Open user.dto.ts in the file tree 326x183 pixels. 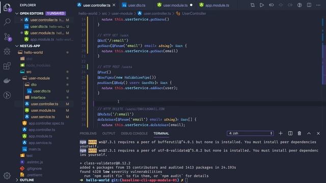coord(42,91)
